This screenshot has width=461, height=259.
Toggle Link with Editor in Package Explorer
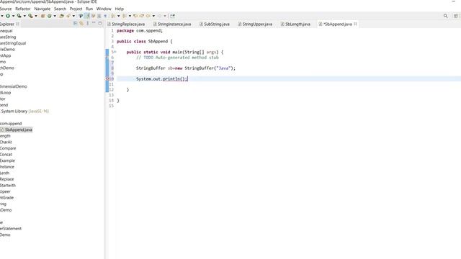pos(81,23)
